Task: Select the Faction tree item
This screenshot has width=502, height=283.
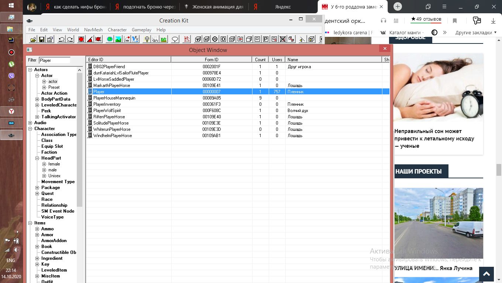Action: point(49,152)
